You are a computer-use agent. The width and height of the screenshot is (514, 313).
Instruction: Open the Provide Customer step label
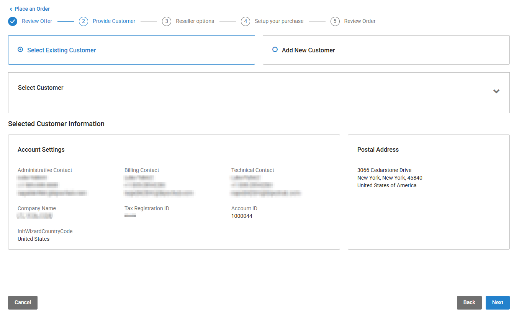[114, 21]
